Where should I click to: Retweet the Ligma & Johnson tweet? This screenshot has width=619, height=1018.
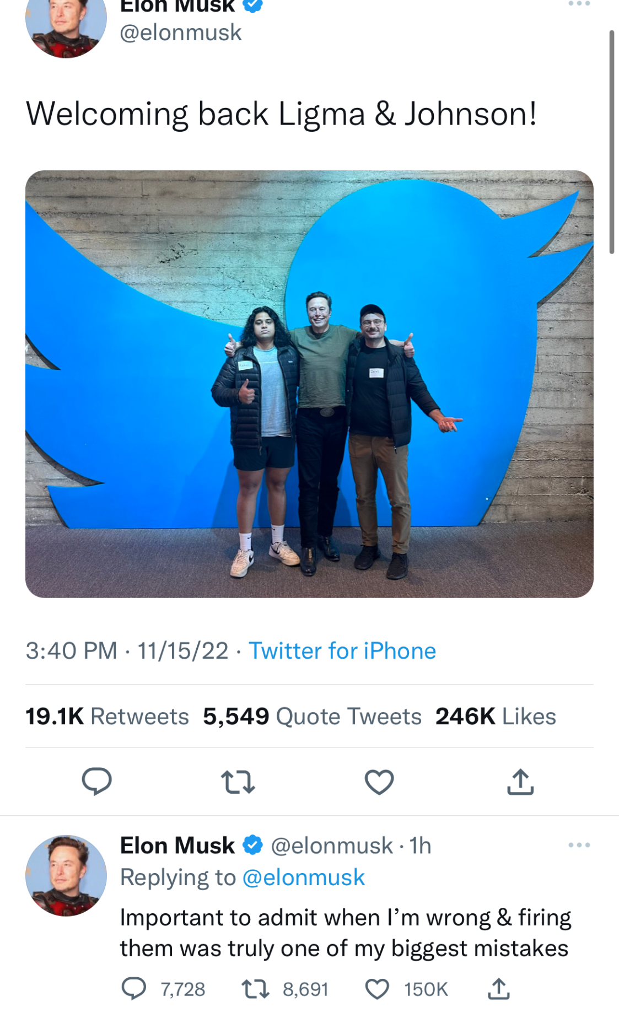238,782
